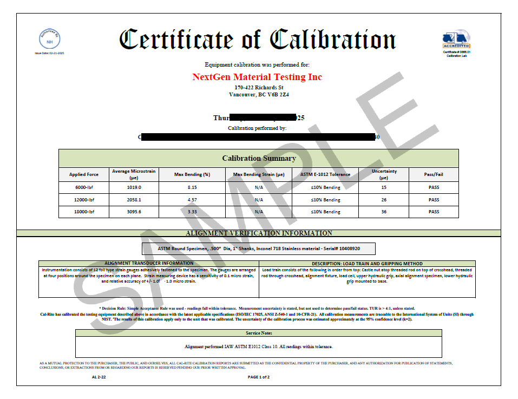Image resolution: width=518 pixels, height=399 pixels.
Task: Click the 18000-lbf applied force cell
Action: pyautogui.click(x=84, y=212)
